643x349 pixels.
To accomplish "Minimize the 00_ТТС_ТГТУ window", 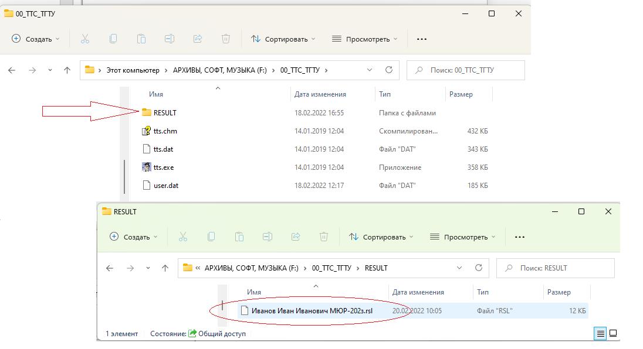I will (x=465, y=13).
